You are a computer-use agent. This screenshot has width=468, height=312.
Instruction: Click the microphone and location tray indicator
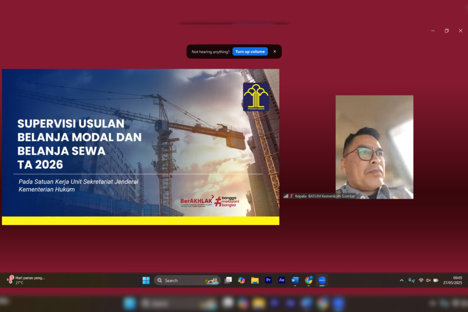point(411,280)
